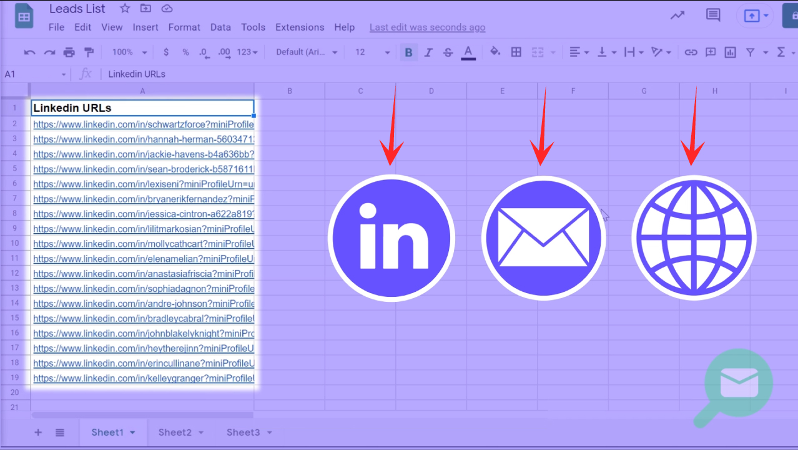798x450 pixels.
Task: Select row 20 header
Action: click(15, 392)
